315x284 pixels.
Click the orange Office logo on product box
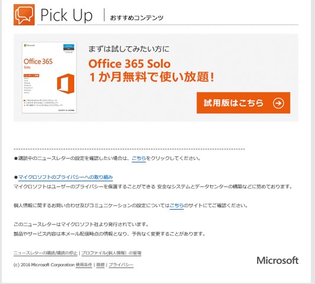66,83
